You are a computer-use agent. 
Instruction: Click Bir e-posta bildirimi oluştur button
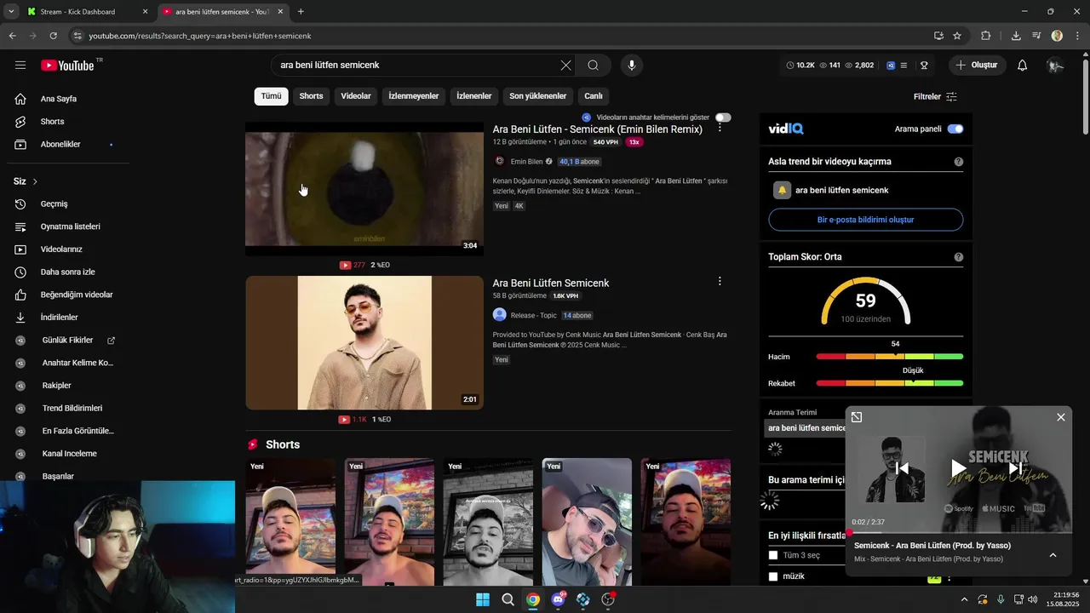[x=865, y=220]
